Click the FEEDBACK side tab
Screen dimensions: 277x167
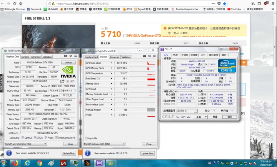[2, 83]
